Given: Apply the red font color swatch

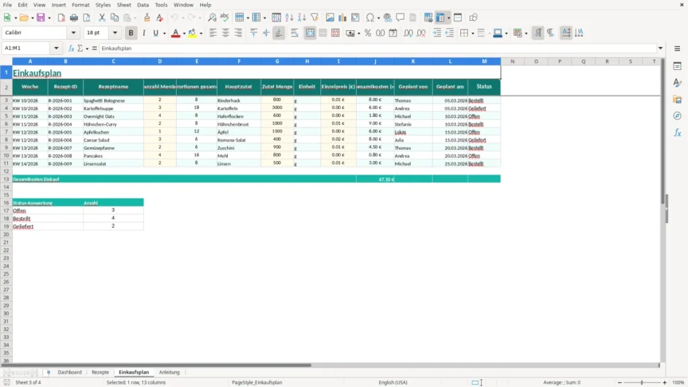Looking at the screenshot, I should coord(175,34).
